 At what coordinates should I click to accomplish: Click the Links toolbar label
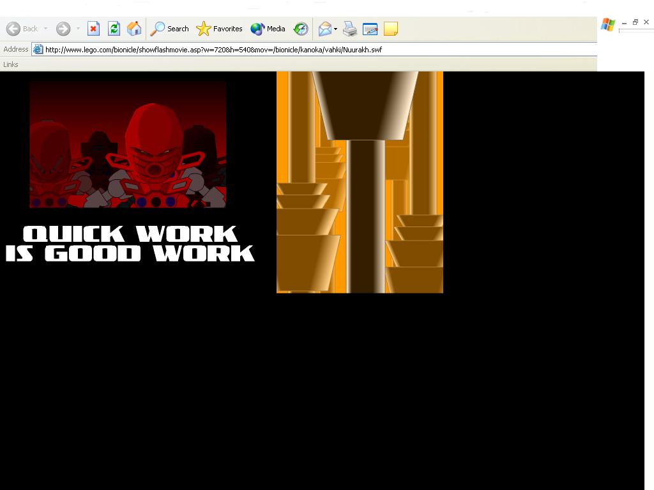coord(10,64)
